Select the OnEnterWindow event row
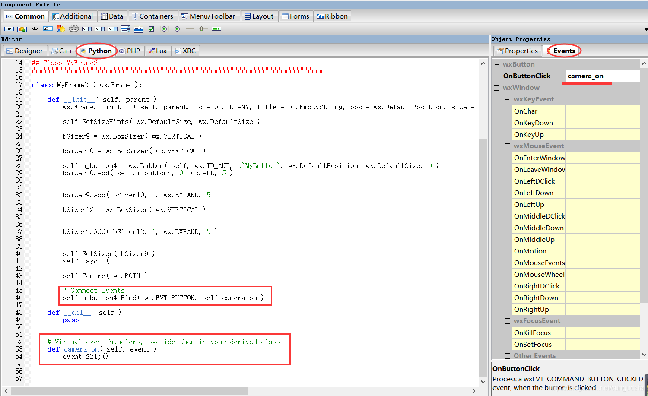 tap(576, 158)
